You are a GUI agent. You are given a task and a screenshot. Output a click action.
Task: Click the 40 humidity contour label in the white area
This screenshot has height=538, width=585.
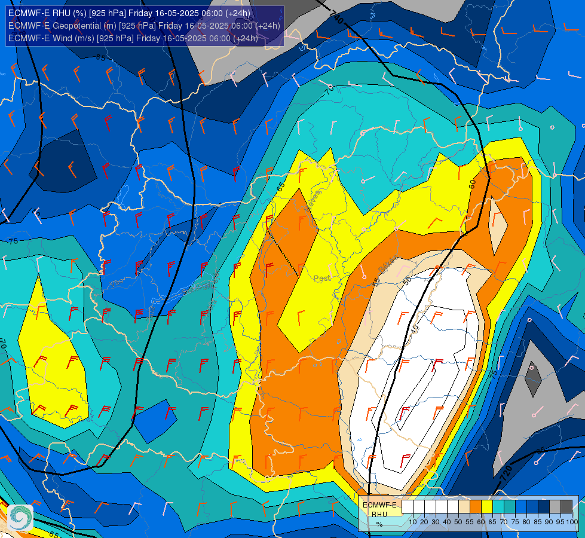point(415,329)
